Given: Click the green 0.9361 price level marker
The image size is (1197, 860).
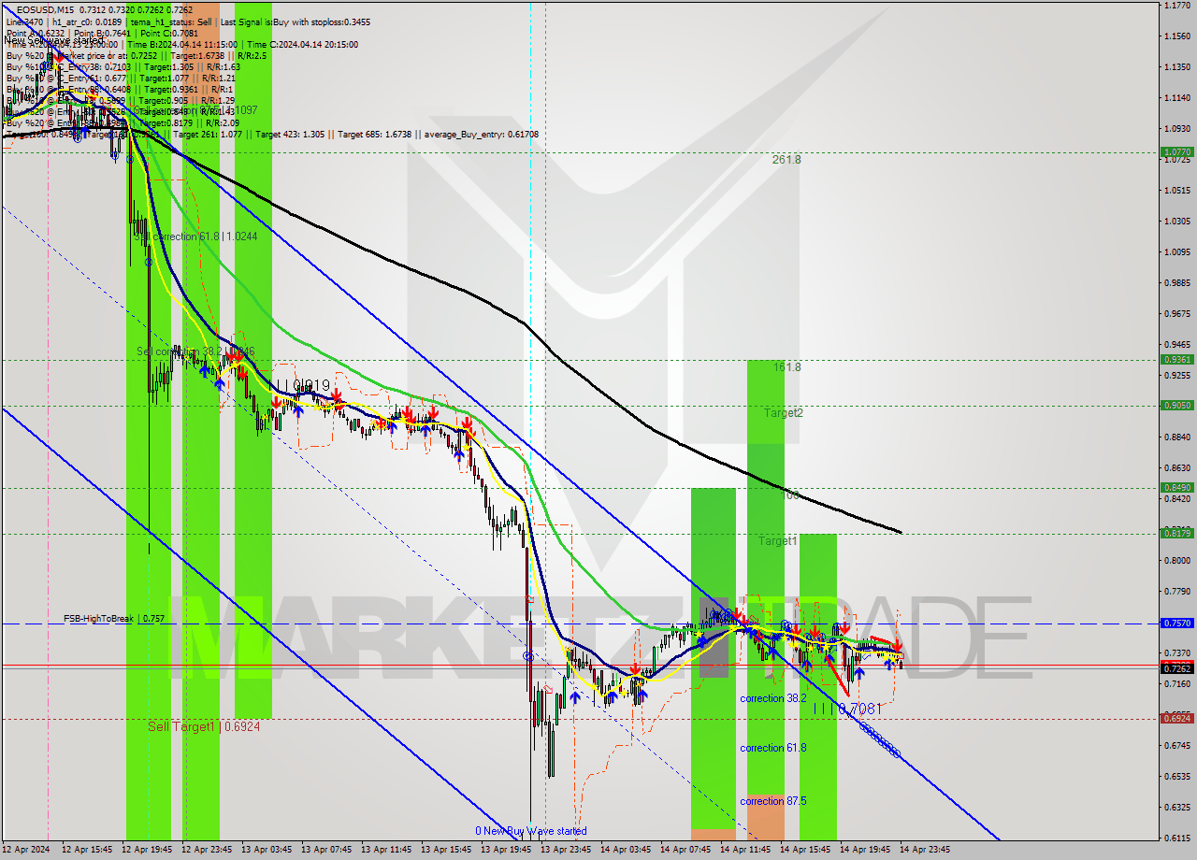Looking at the screenshot, I should (1175, 359).
